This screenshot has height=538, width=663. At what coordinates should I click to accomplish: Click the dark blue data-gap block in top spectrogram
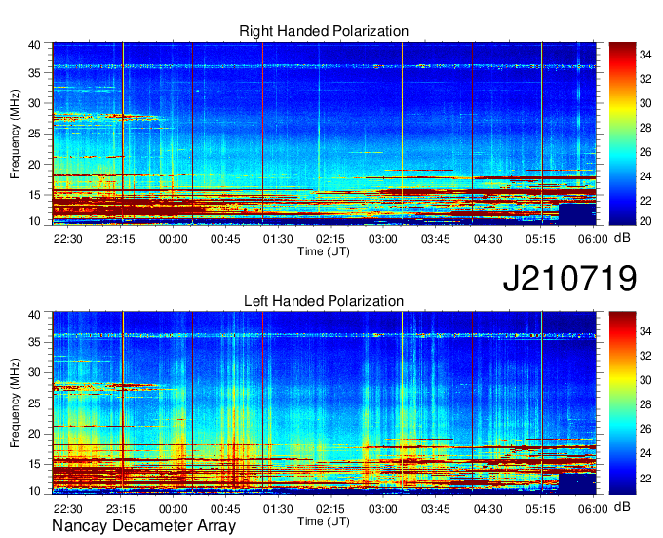click(577, 214)
